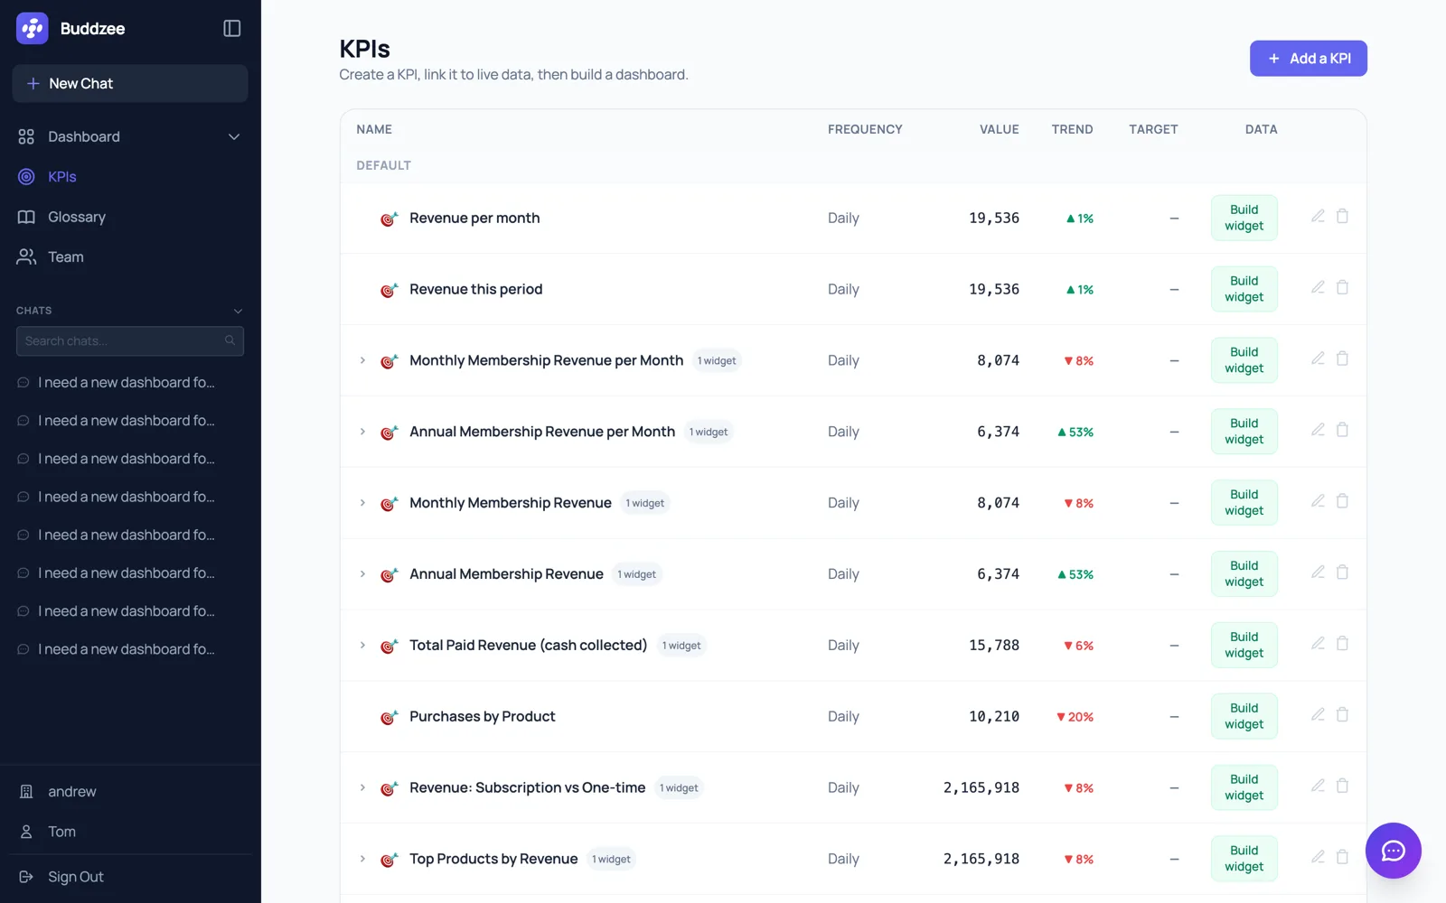Click target icon for Purchases by Product
1446x903 pixels.
389,717
